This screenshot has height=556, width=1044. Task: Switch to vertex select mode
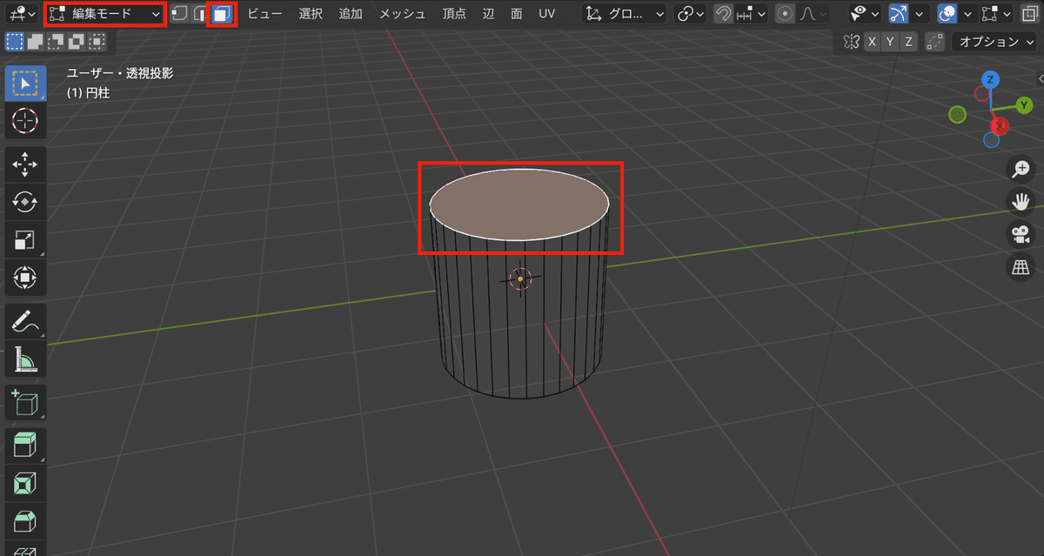coord(179,14)
